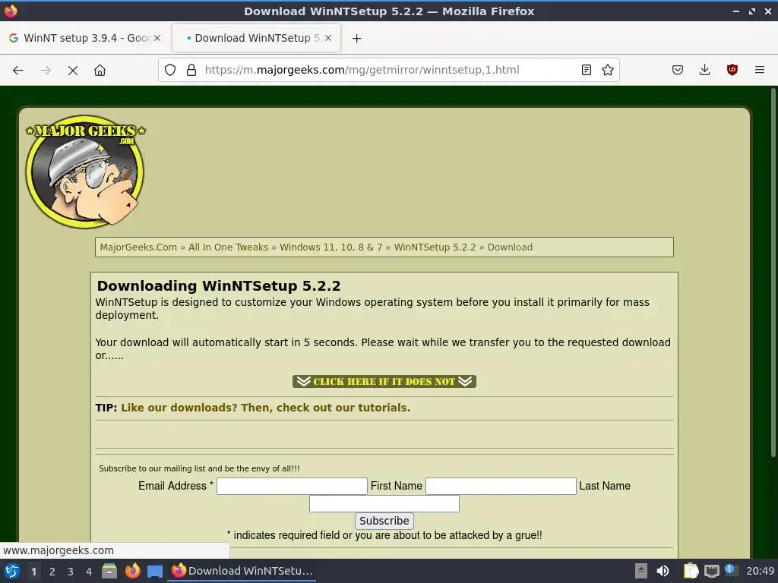Click the address bar URL
This screenshot has width=778, height=583.
[362, 70]
